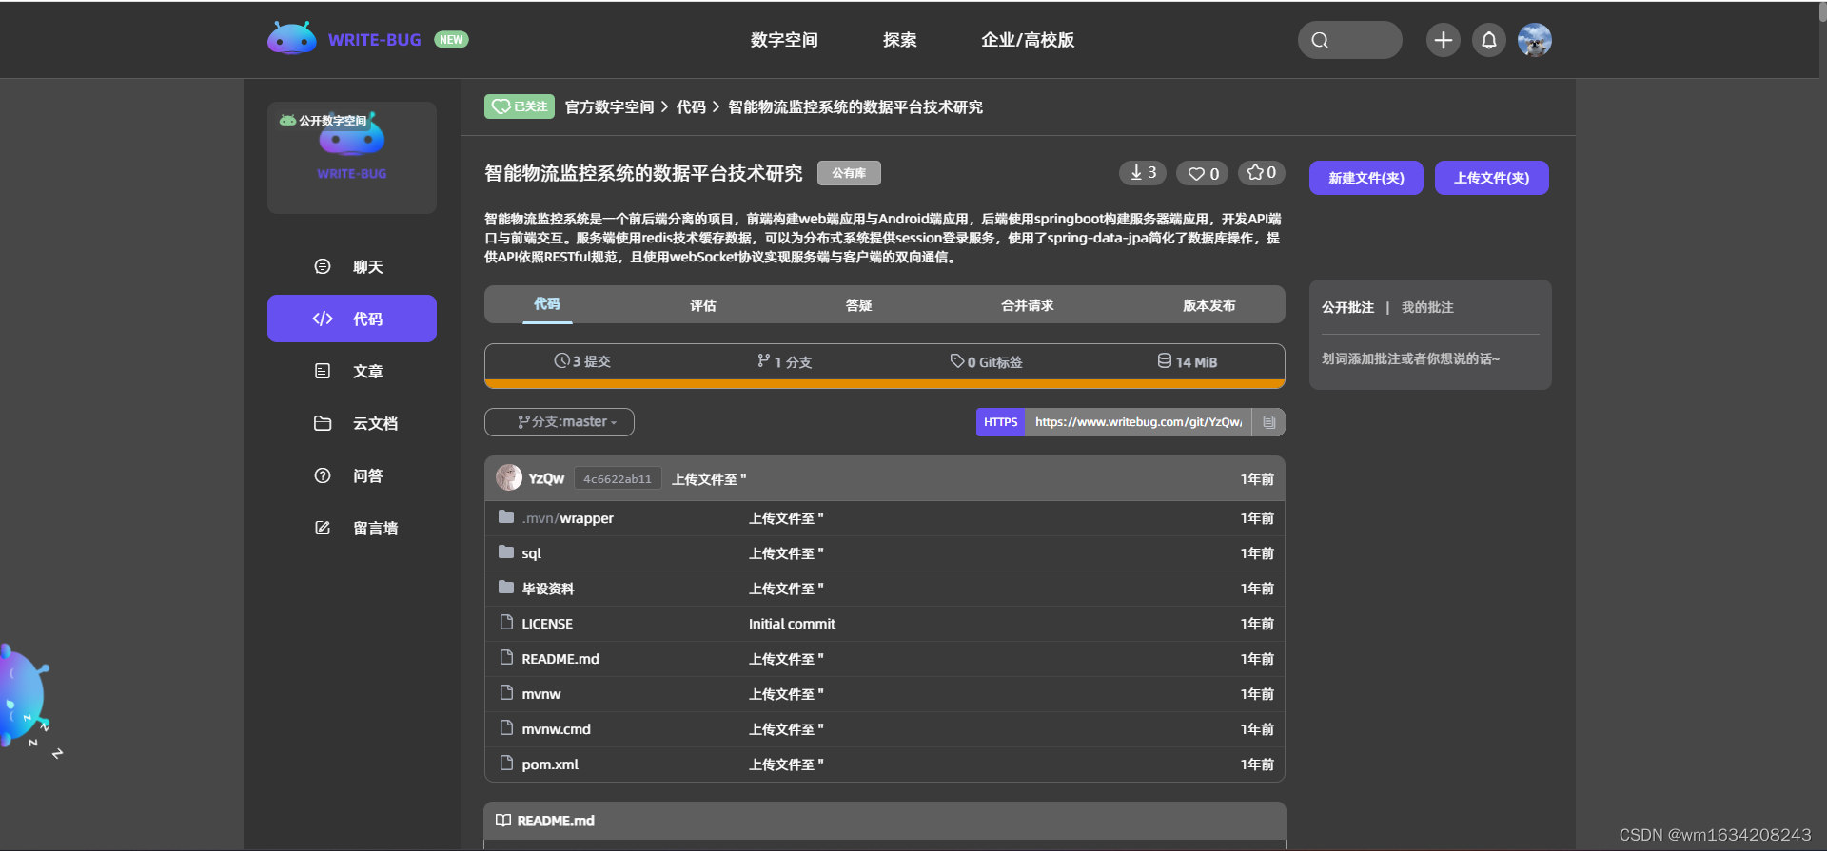Open the 数字空间 nav menu
This screenshot has width=1827, height=851.
(x=784, y=40)
